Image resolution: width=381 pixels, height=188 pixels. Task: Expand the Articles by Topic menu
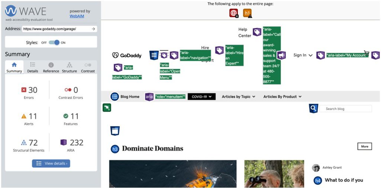[238, 97]
